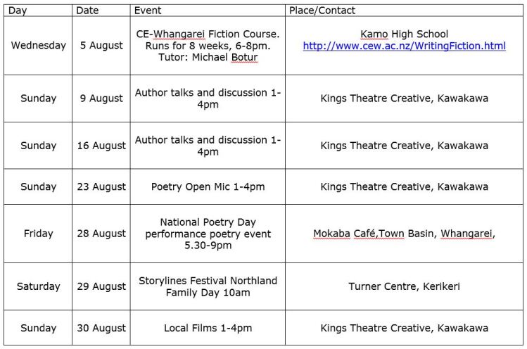This screenshot has height=349, width=527.
Task: Click the "Date" column header
Action: [87, 11]
